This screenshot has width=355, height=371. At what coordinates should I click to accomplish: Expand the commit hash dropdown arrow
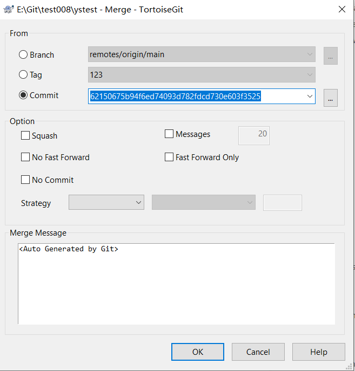tap(310, 97)
